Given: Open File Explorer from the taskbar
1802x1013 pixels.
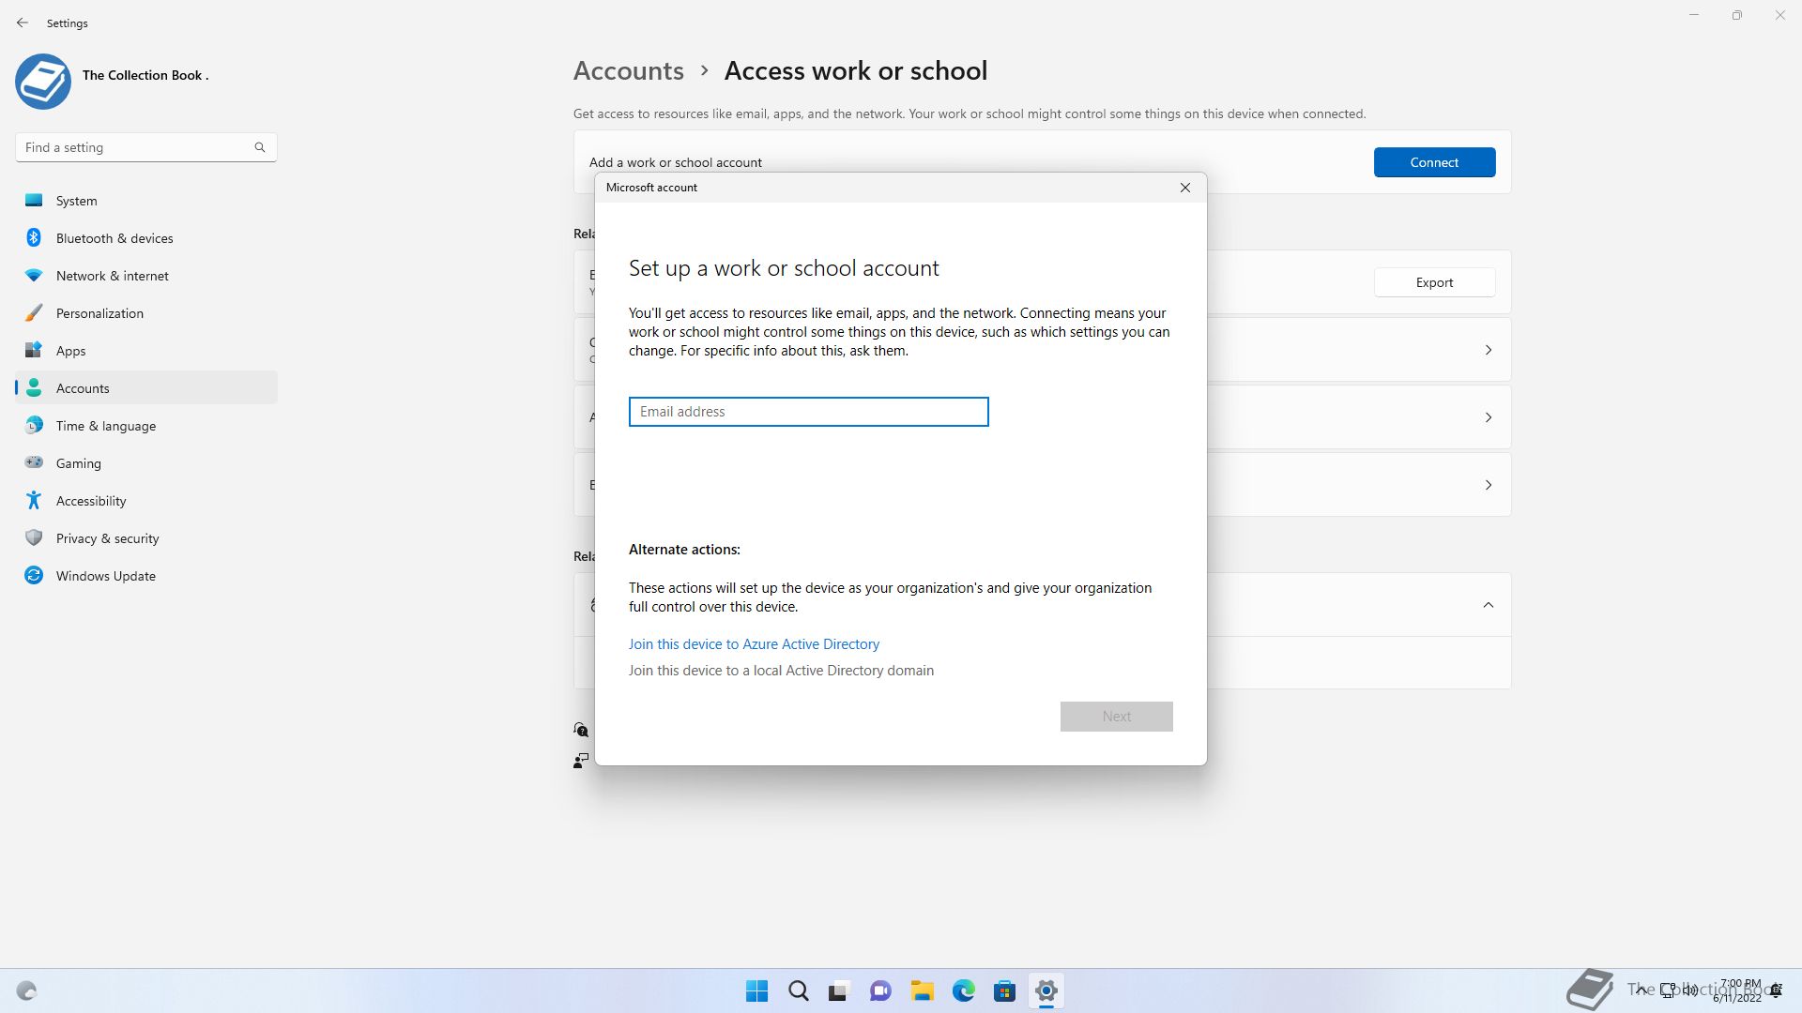Looking at the screenshot, I should coord(922,991).
